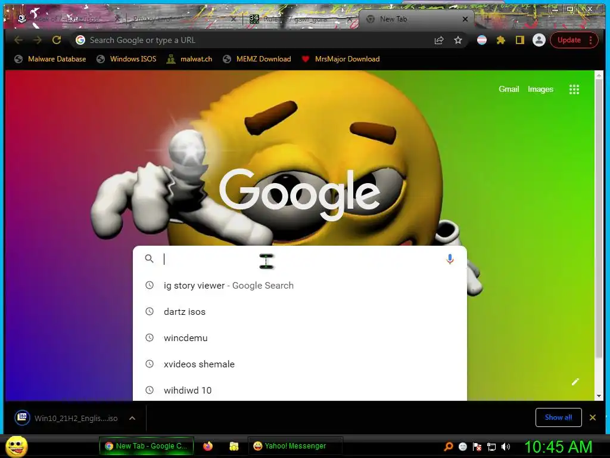
Task: Expand the Win10 iso download options chevron
Action: point(132,418)
